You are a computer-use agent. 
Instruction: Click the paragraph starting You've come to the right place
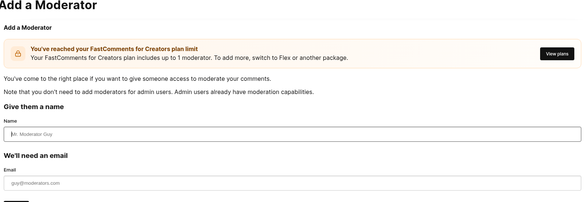[137, 79]
